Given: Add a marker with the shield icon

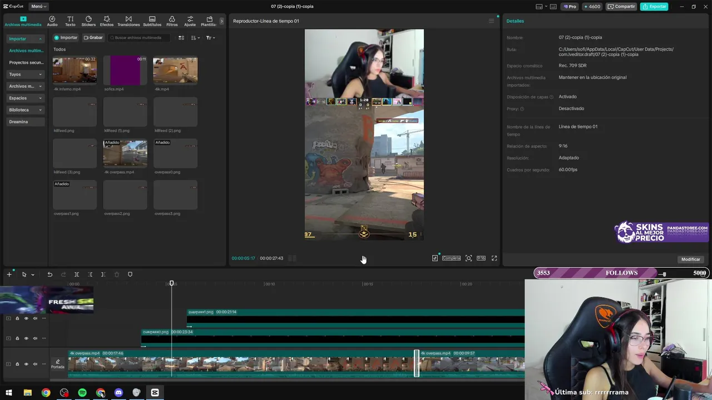Looking at the screenshot, I should pyautogui.click(x=130, y=274).
